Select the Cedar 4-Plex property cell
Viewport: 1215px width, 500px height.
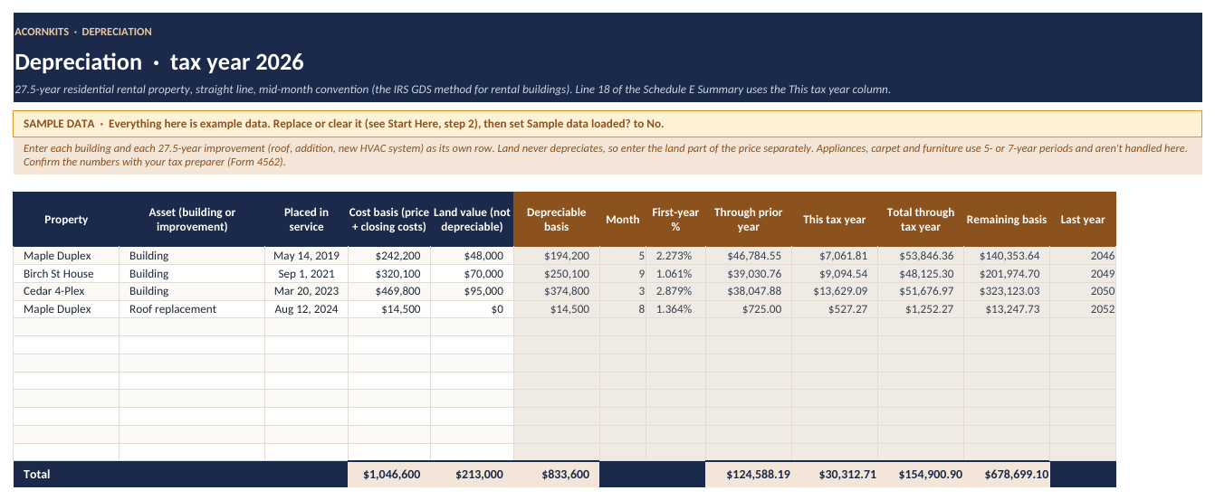pos(66,291)
